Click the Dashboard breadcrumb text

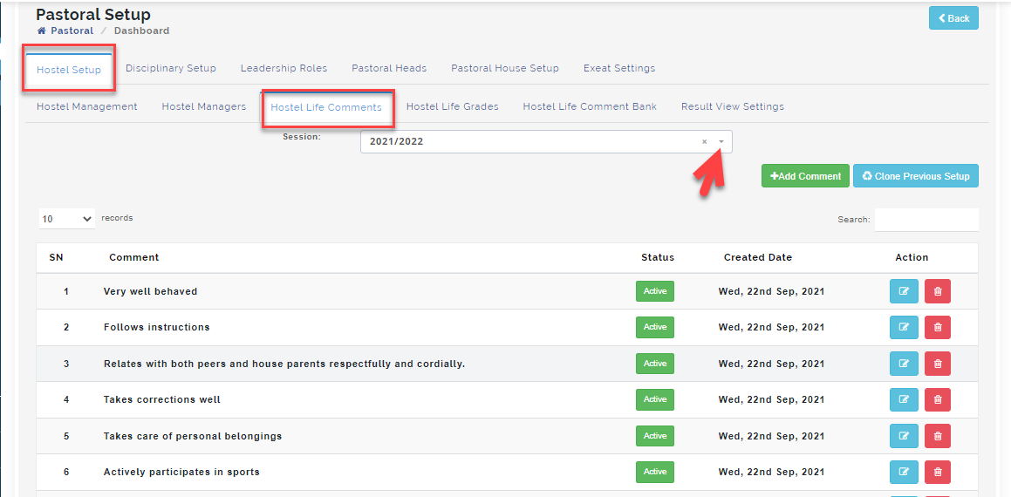142,31
